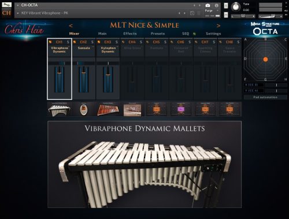The height and width of the screenshot is (219, 289).
Task: Toggle CH3 channel power icon
Action: pos(99,42)
